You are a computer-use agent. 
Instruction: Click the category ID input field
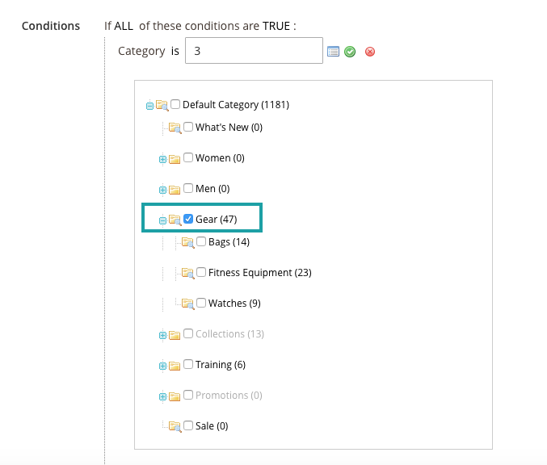(254, 51)
